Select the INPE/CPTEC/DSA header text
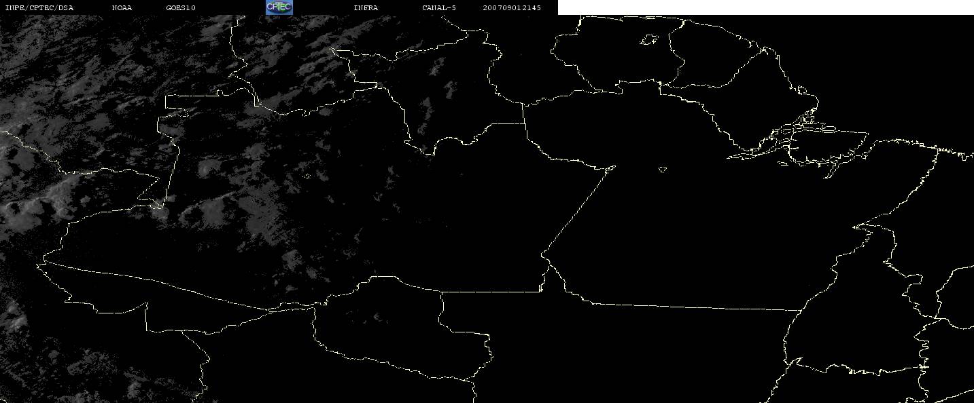The height and width of the screenshot is (403, 974). (39, 7)
